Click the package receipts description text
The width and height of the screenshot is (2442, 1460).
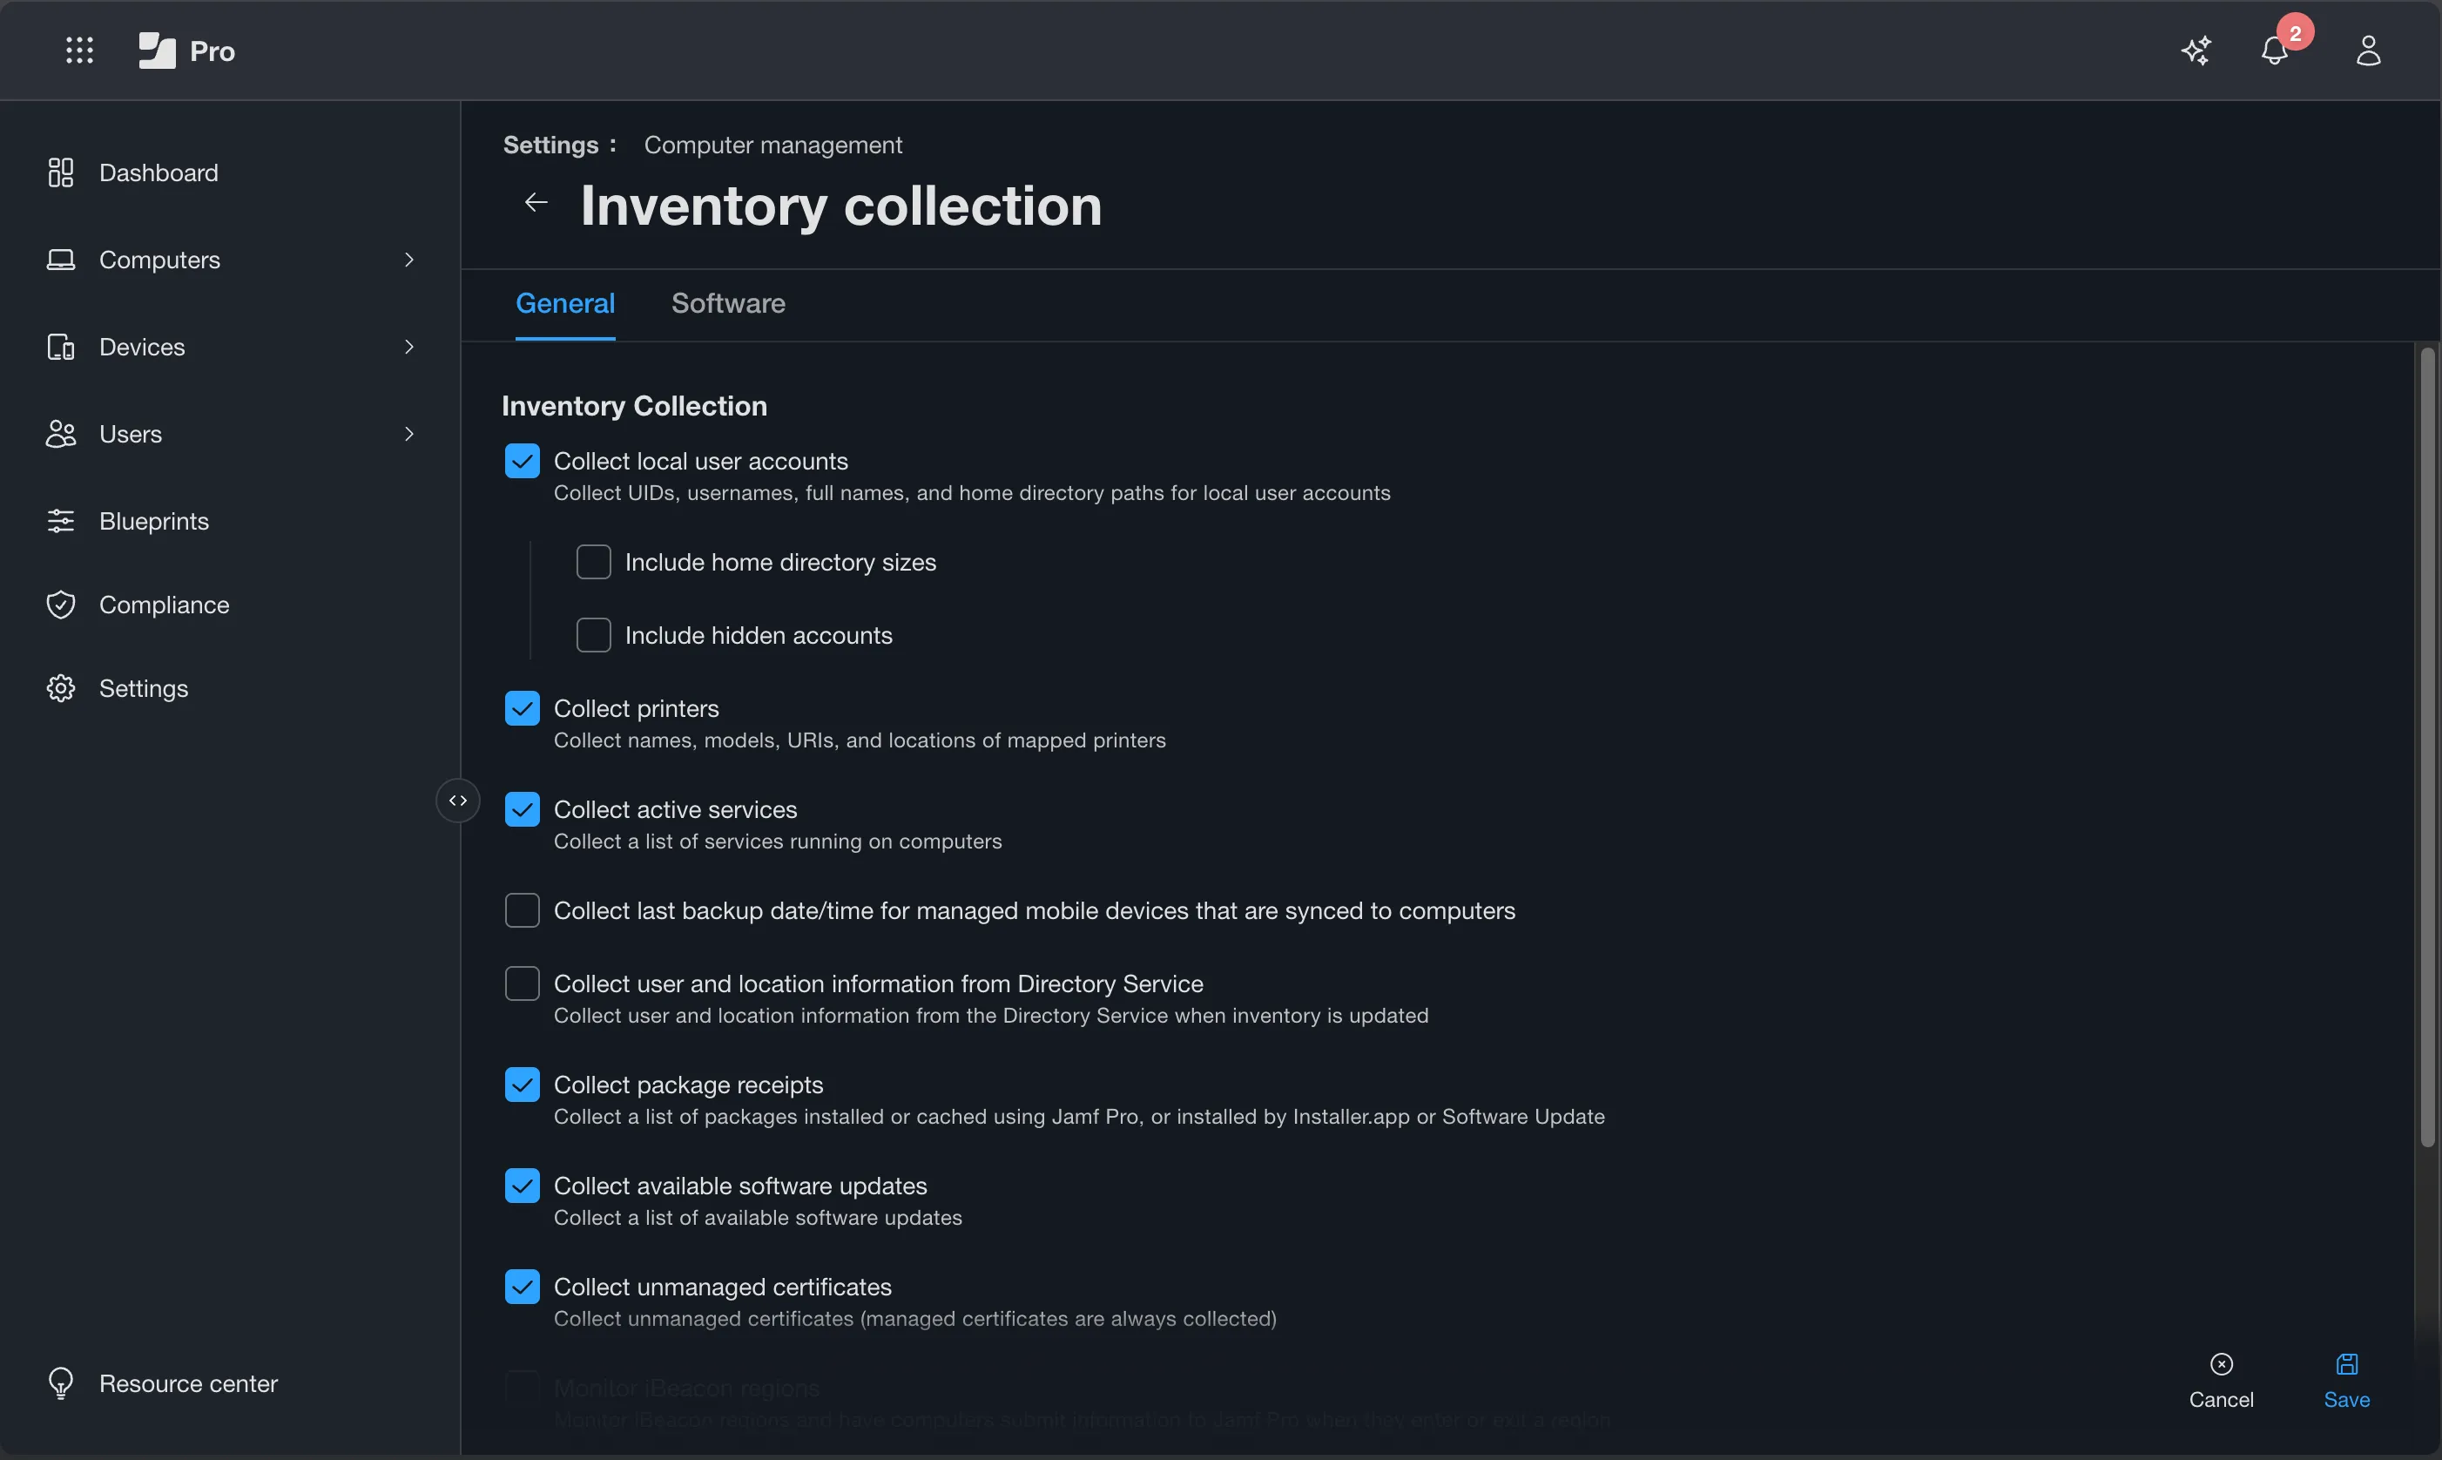click(x=1079, y=1118)
